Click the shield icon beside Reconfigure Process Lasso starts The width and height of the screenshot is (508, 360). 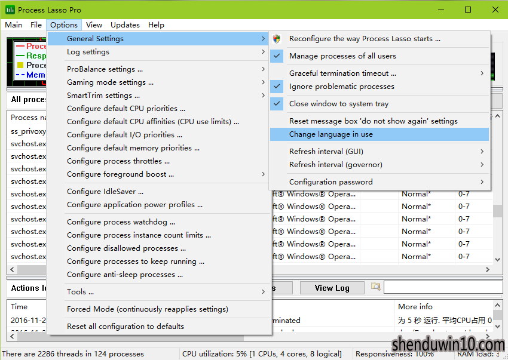tap(277, 39)
